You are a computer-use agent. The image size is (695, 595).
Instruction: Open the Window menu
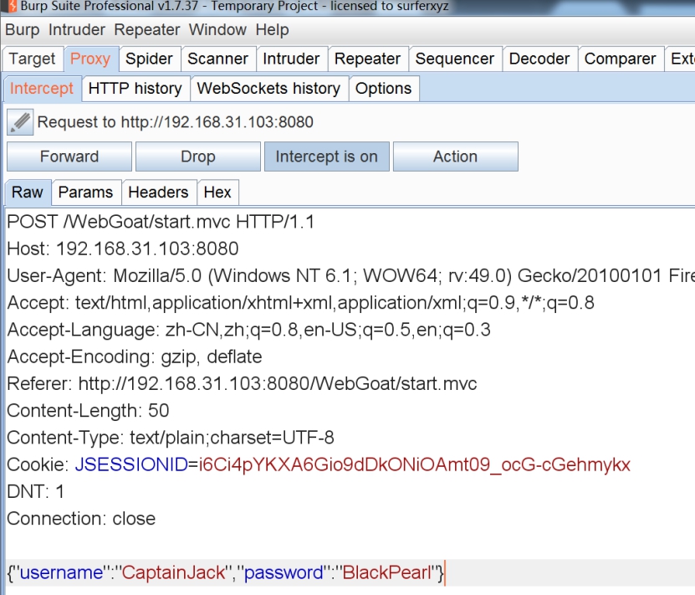click(217, 29)
